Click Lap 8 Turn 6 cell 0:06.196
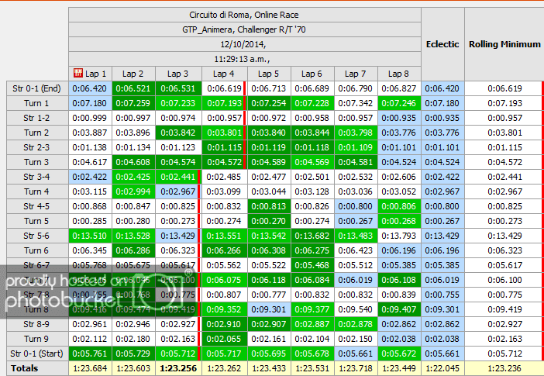Image resolution: width=544 pixels, height=376 pixels. [x=399, y=250]
